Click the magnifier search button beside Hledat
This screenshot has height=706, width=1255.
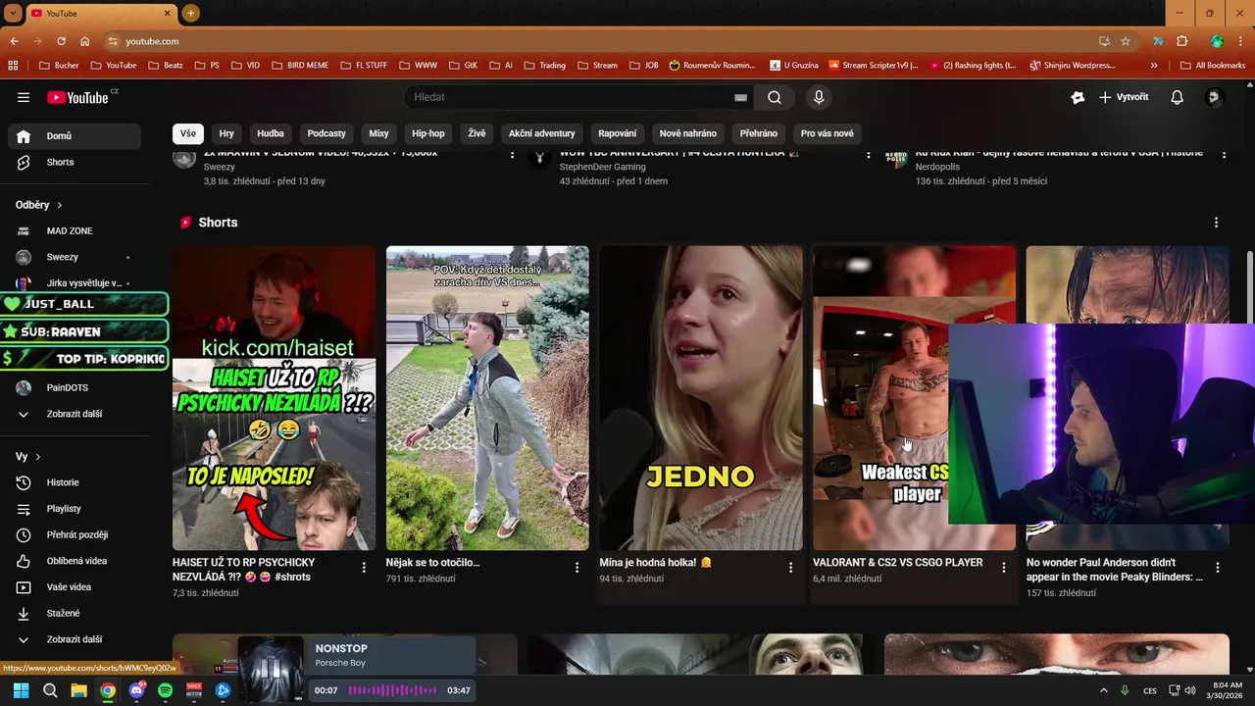point(775,97)
